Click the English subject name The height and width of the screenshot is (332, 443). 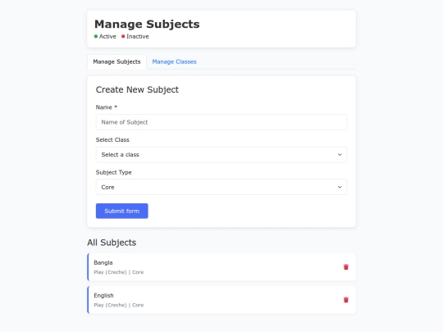103,295
